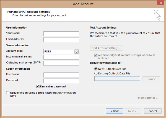
Task: Click the Logon Information heading
Action: [x=18, y=69]
